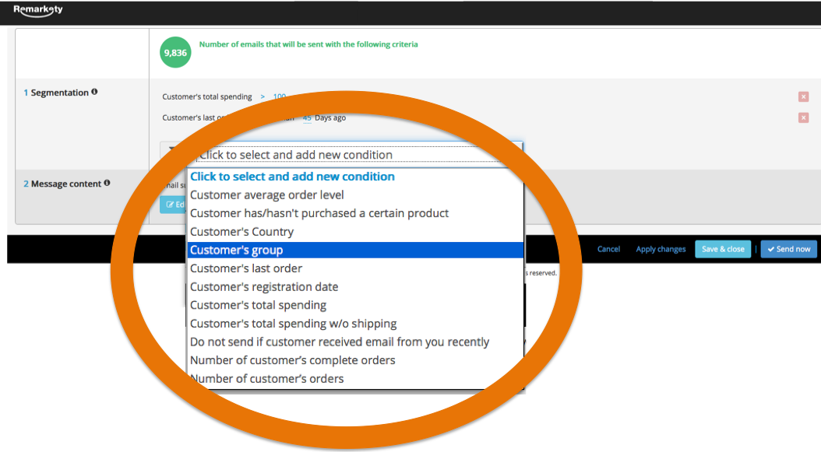
Task: Click the Send now button
Action: coord(788,249)
